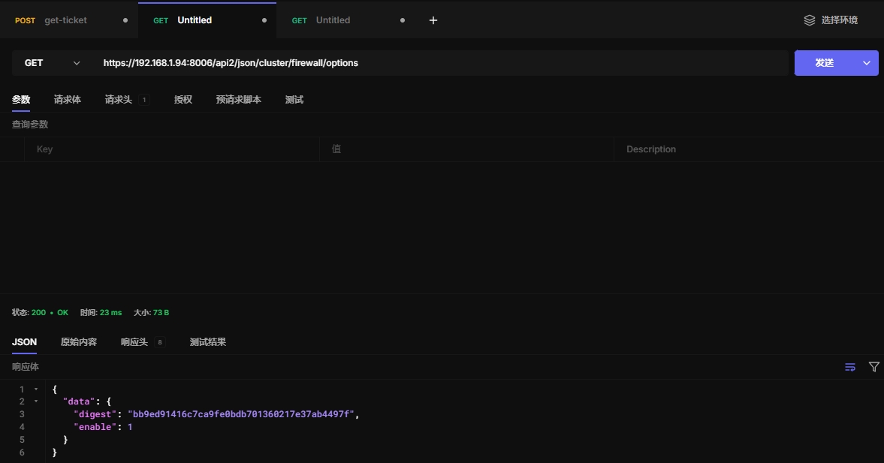Image resolution: width=884 pixels, height=463 pixels.
Task: Click the dot icon on the last Untitled tab
Action: [403, 20]
